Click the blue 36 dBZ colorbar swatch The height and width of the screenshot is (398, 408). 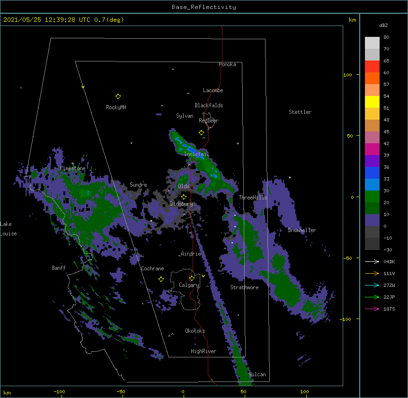[372, 173]
